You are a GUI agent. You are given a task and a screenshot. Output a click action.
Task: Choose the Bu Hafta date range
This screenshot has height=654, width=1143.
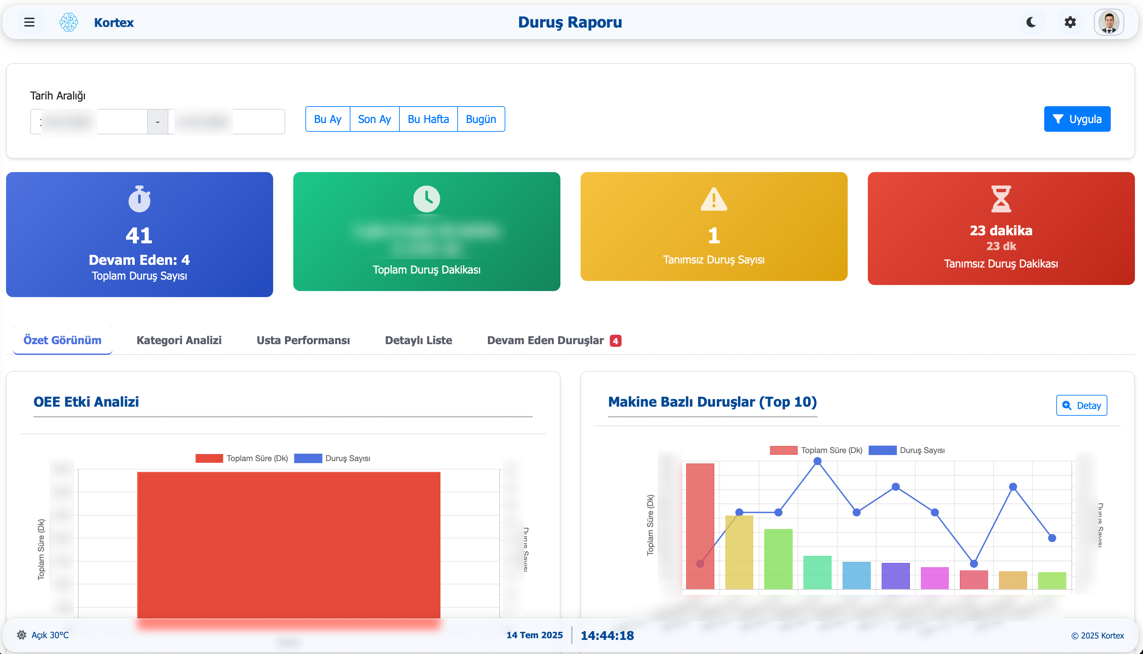(428, 119)
